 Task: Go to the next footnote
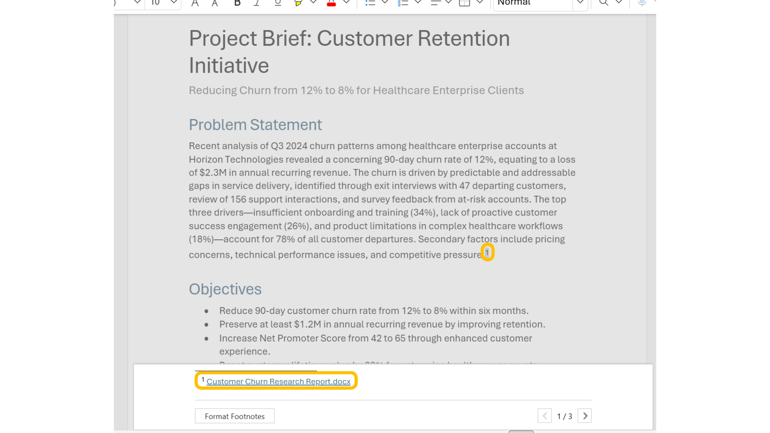pyautogui.click(x=585, y=416)
